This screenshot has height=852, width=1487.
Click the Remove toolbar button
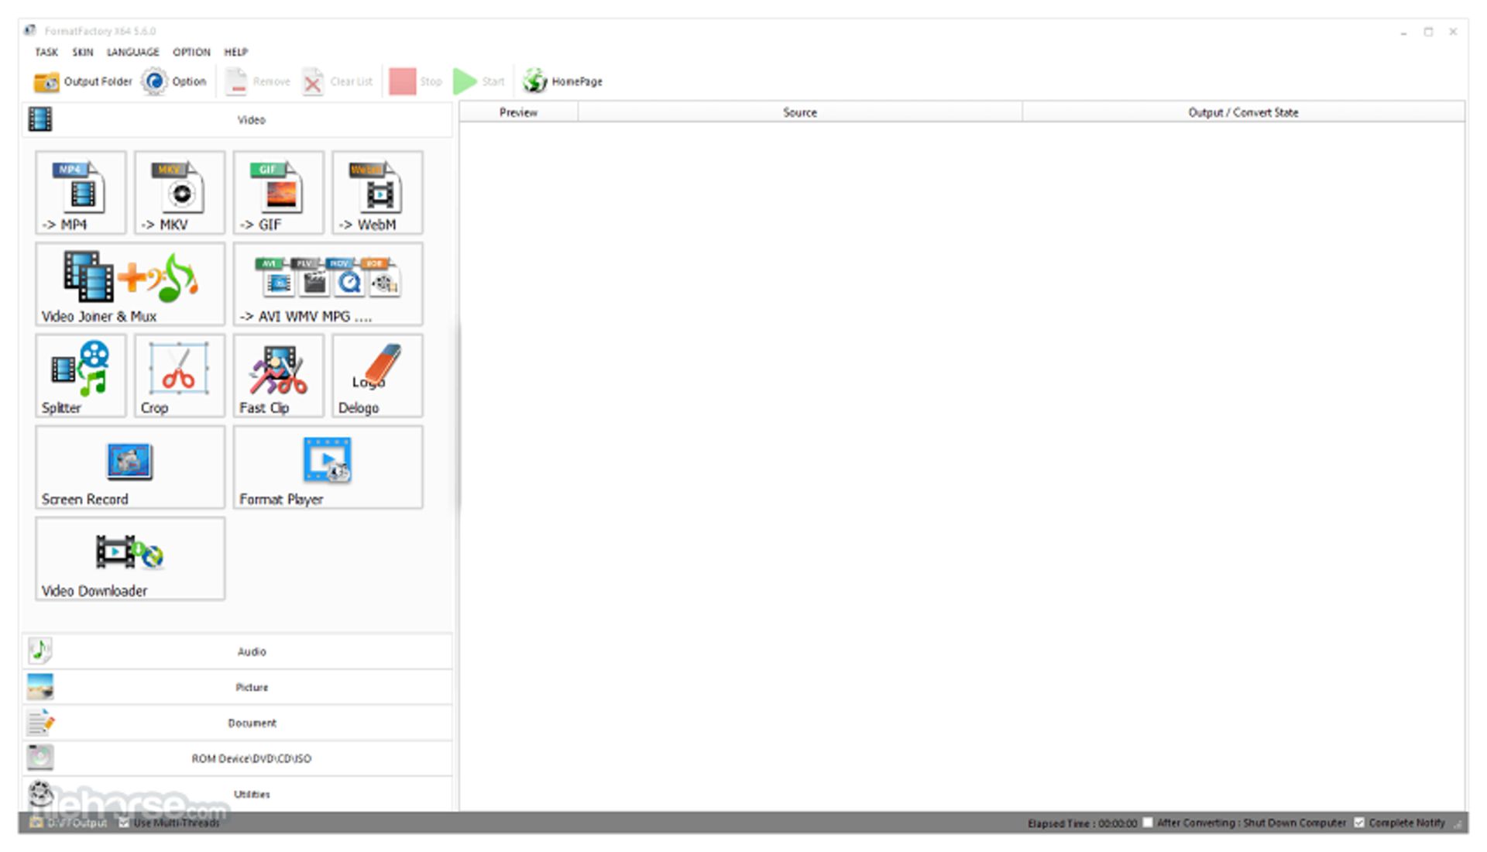pos(258,81)
